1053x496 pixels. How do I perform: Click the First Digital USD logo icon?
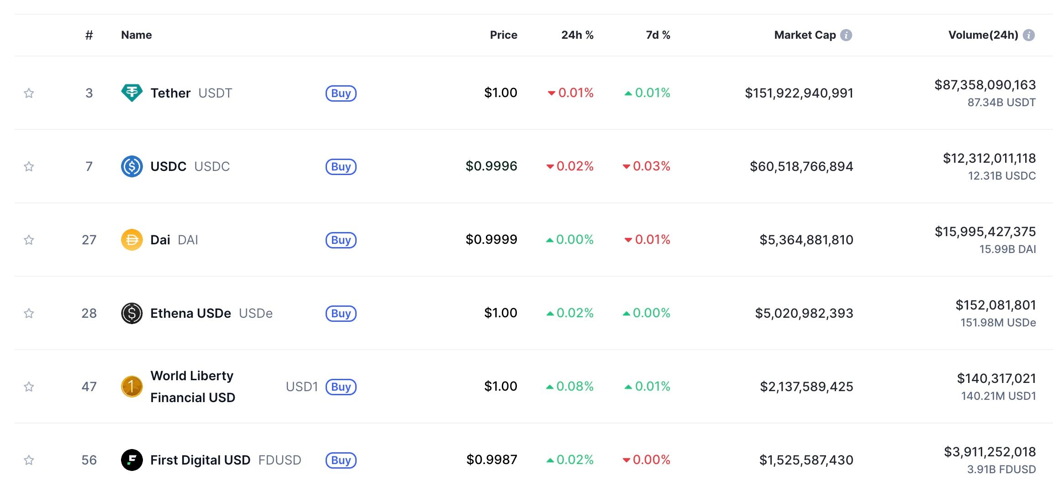(132, 460)
